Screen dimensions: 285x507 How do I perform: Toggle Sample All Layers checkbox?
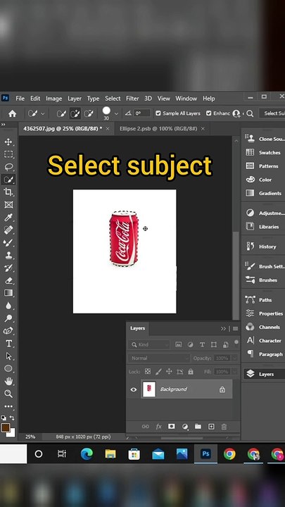point(158,113)
